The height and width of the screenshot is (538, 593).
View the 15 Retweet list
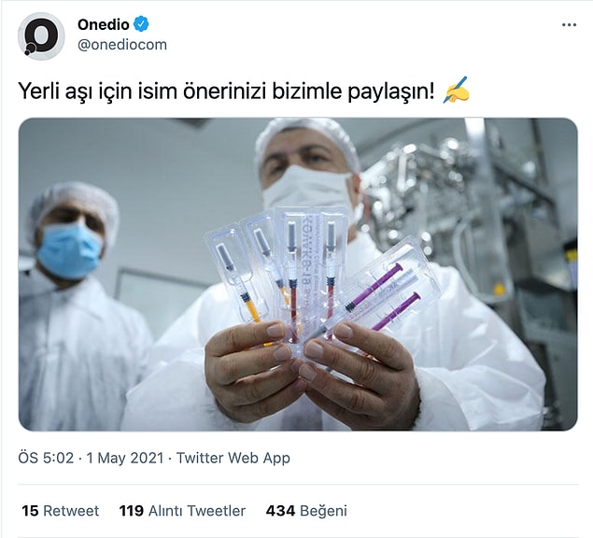[x=60, y=511]
